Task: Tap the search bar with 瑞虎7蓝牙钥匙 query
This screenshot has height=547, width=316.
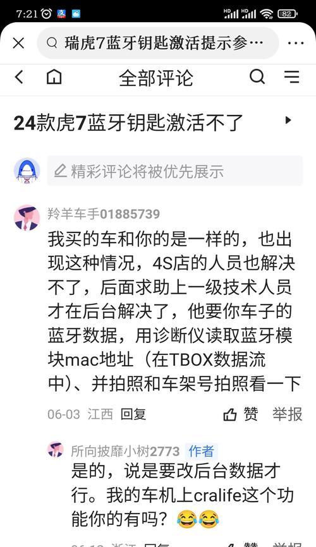Action: click(x=158, y=43)
